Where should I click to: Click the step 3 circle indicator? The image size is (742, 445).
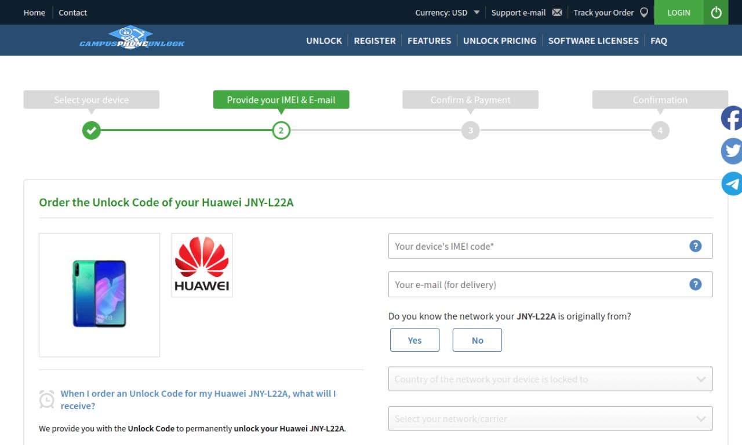[x=471, y=130]
